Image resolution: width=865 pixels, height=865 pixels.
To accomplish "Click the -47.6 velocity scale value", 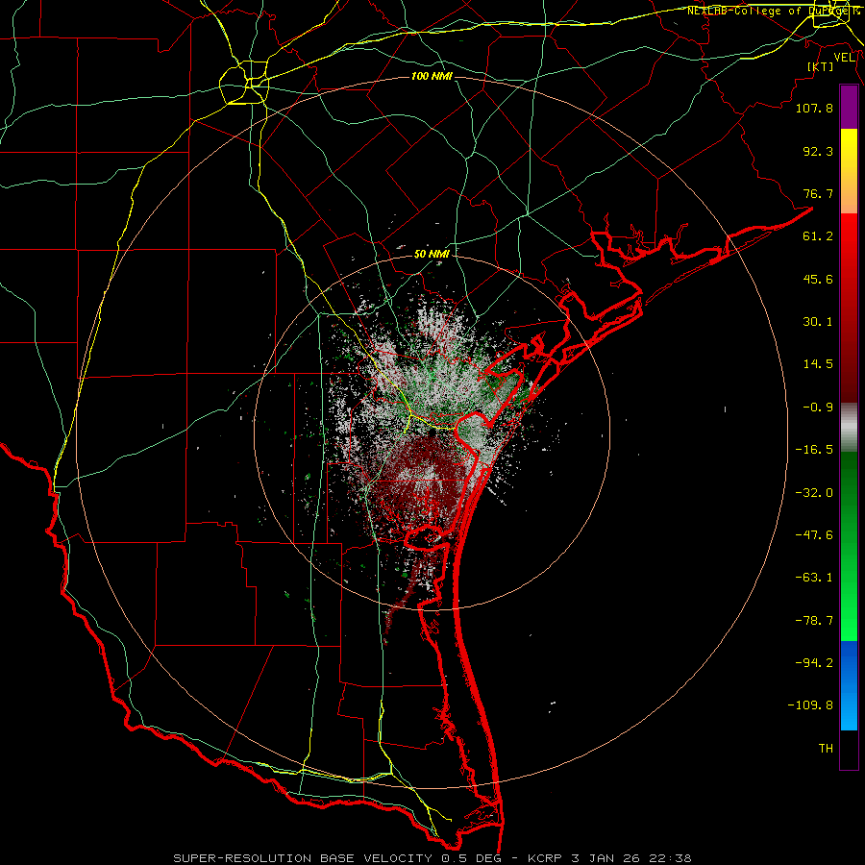I will (x=814, y=535).
